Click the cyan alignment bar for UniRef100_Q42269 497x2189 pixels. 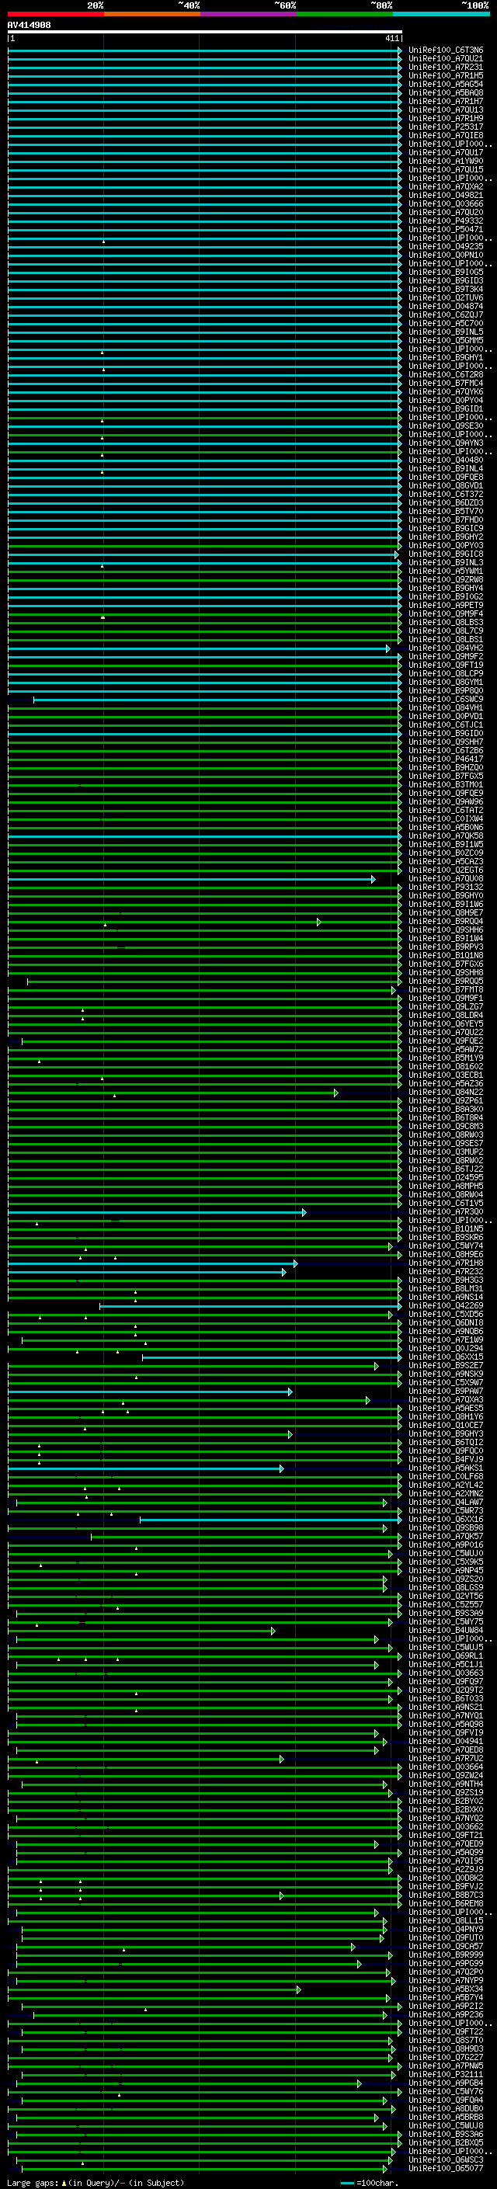click(x=251, y=1306)
